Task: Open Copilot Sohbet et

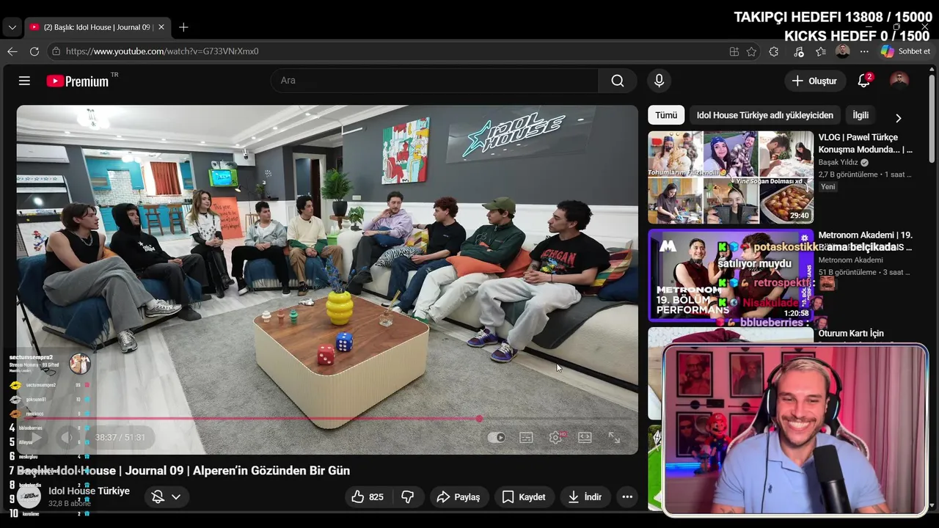Action: [x=906, y=51]
